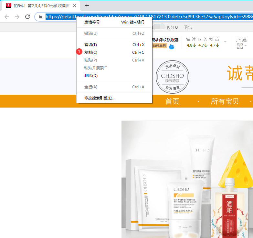
Task: Choose 全选(A) in the context menu
Action: [x=114, y=87]
